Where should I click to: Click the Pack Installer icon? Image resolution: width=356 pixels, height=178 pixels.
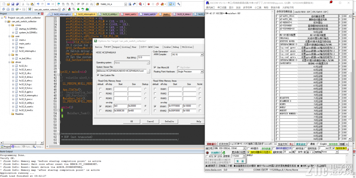pos(87,10)
